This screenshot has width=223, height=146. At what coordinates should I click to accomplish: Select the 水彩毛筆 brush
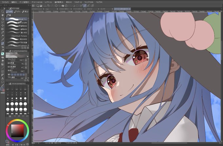pos(17,42)
